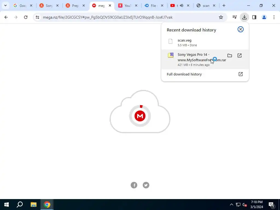Reload the mega.nz page
280x210 pixels.
tap(26, 17)
